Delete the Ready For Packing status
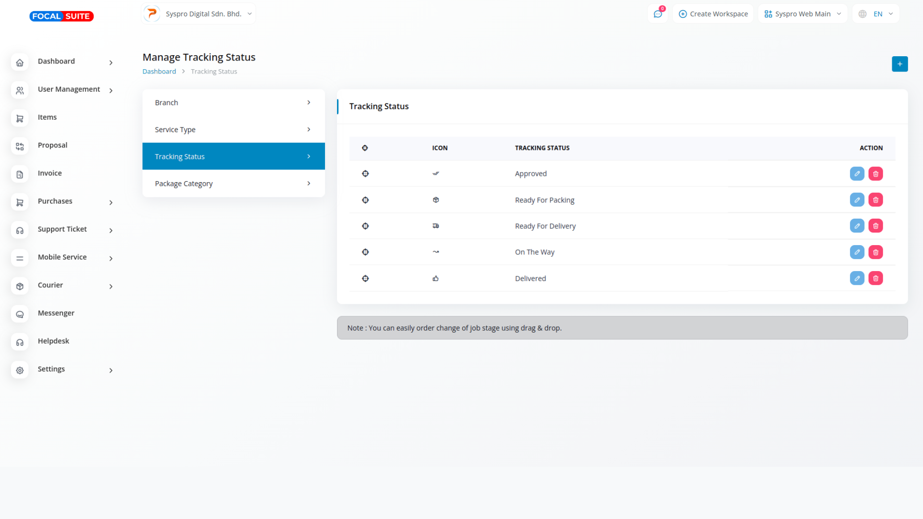This screenshot has height=519, width=923. pos(875,200)
